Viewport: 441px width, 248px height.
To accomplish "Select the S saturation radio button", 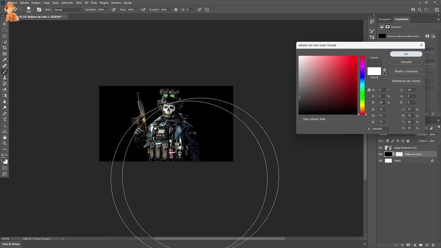I will point(369,96).
